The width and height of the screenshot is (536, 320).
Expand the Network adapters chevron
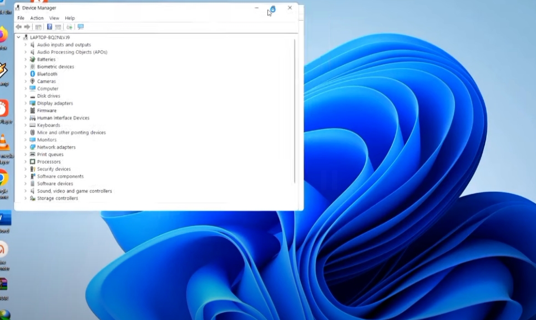tap(26, 147)
